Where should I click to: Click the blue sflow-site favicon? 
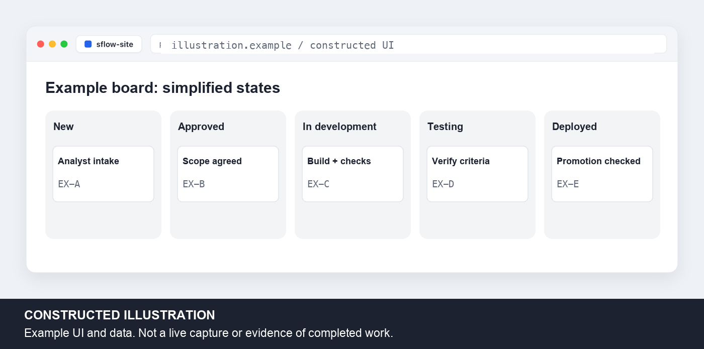click(x=88, y=44)
